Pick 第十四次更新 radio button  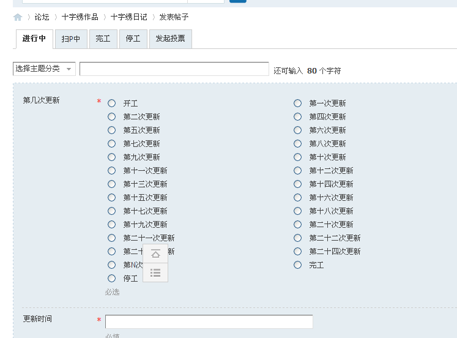(x=297, y=184)
